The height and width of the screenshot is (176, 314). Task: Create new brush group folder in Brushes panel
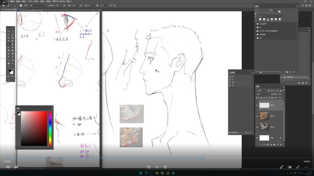[x=287, y=72]
